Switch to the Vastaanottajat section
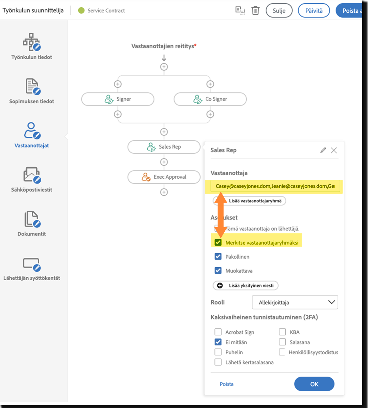This screenshot has height=408, width=368. [x=32, y=135]
